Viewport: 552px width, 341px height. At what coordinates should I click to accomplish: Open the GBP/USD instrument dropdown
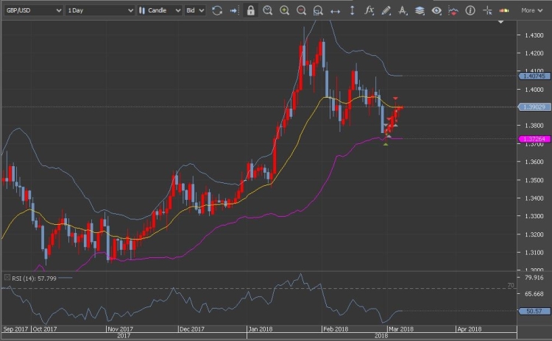(x=32, y=10)
